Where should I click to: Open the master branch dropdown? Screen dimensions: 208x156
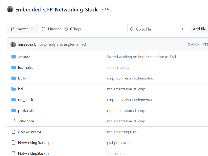tap(22, 29)
